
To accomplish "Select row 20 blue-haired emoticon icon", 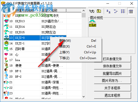I will tap(6, 76).
